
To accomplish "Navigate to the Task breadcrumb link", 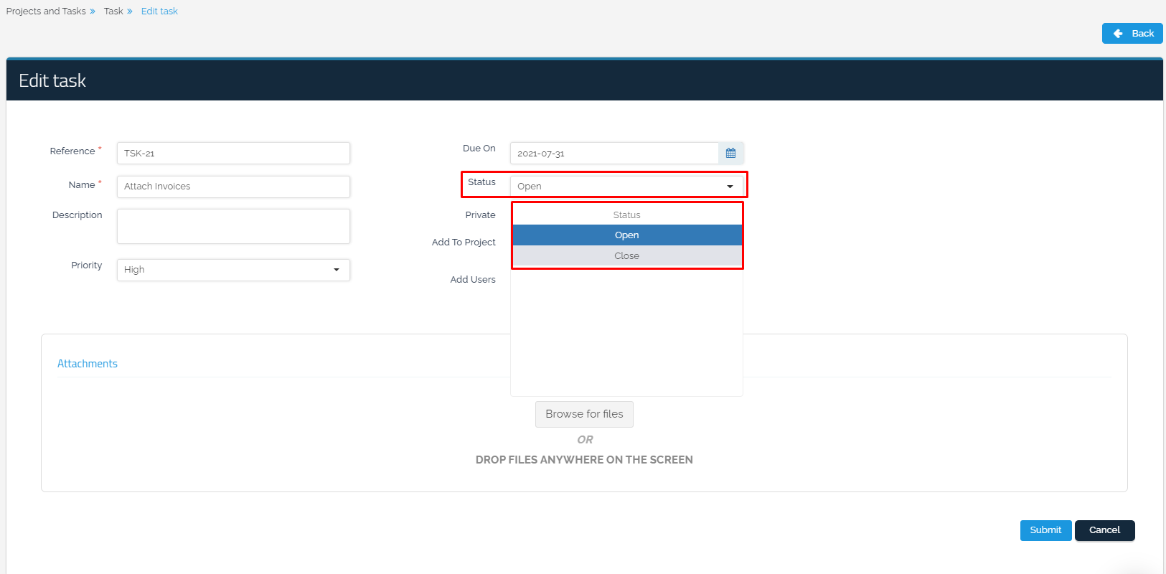I will (x=113, y=11).
